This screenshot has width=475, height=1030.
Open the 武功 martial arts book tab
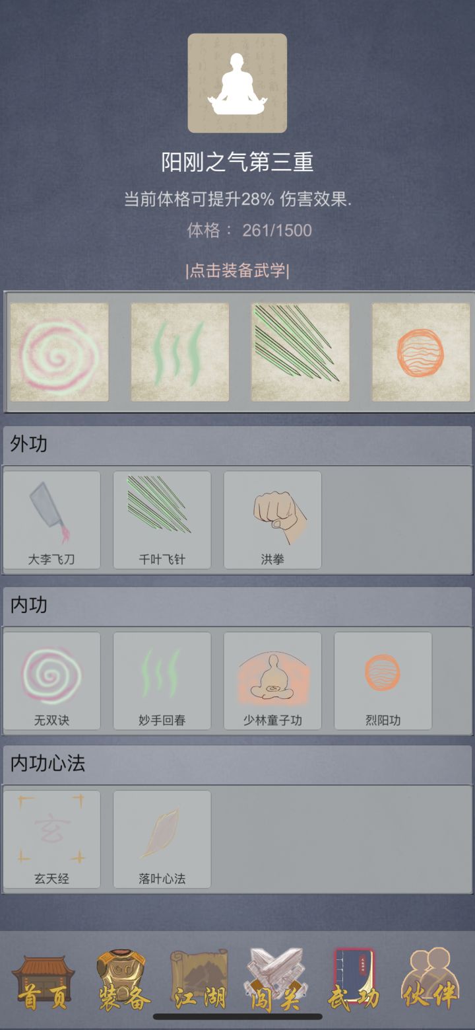coord(353,980)
